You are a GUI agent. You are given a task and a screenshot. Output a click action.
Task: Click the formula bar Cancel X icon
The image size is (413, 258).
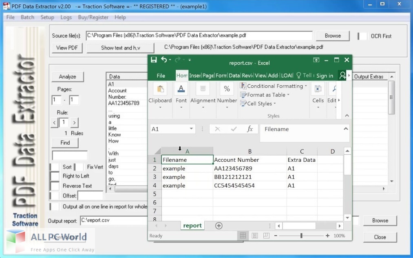[217, 129]
